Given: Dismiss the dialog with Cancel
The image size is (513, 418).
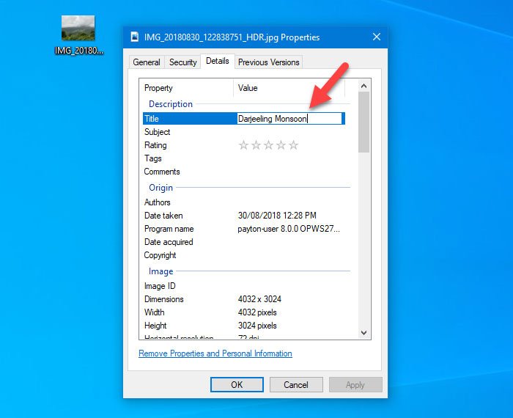Looking at the screenshot, I should pyautogui.click(x=296, y=384).
